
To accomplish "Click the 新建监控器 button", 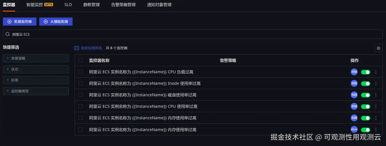I will click(x=20, y=22).
